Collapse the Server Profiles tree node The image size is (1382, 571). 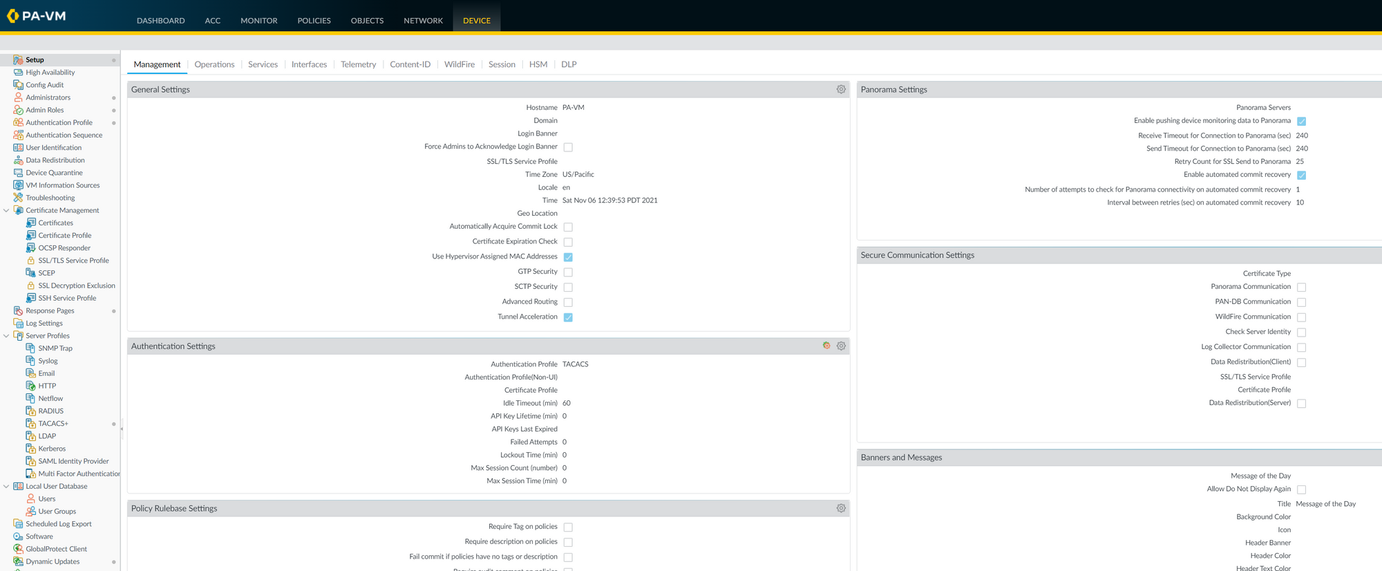[x=6, y=336]
